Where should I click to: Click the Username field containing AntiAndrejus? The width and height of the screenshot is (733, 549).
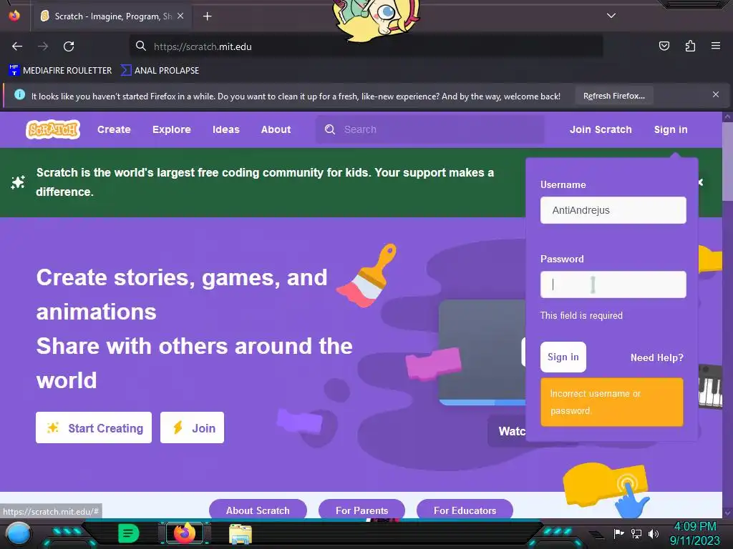(x=613, y=210)
